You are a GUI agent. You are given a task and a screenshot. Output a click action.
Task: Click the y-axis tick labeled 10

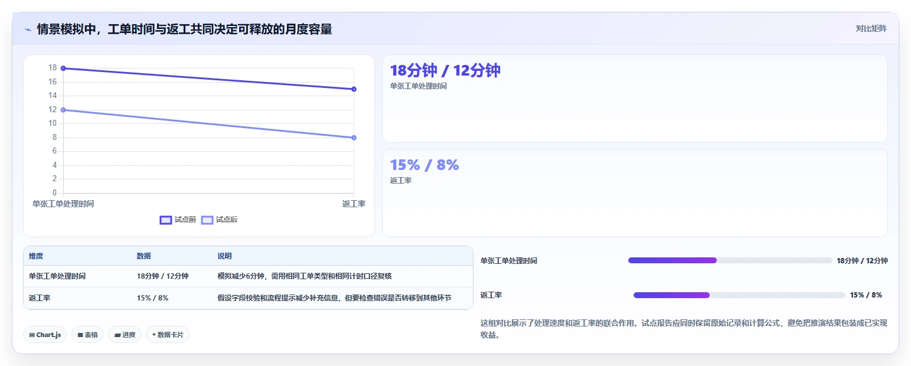pos(53,123)
